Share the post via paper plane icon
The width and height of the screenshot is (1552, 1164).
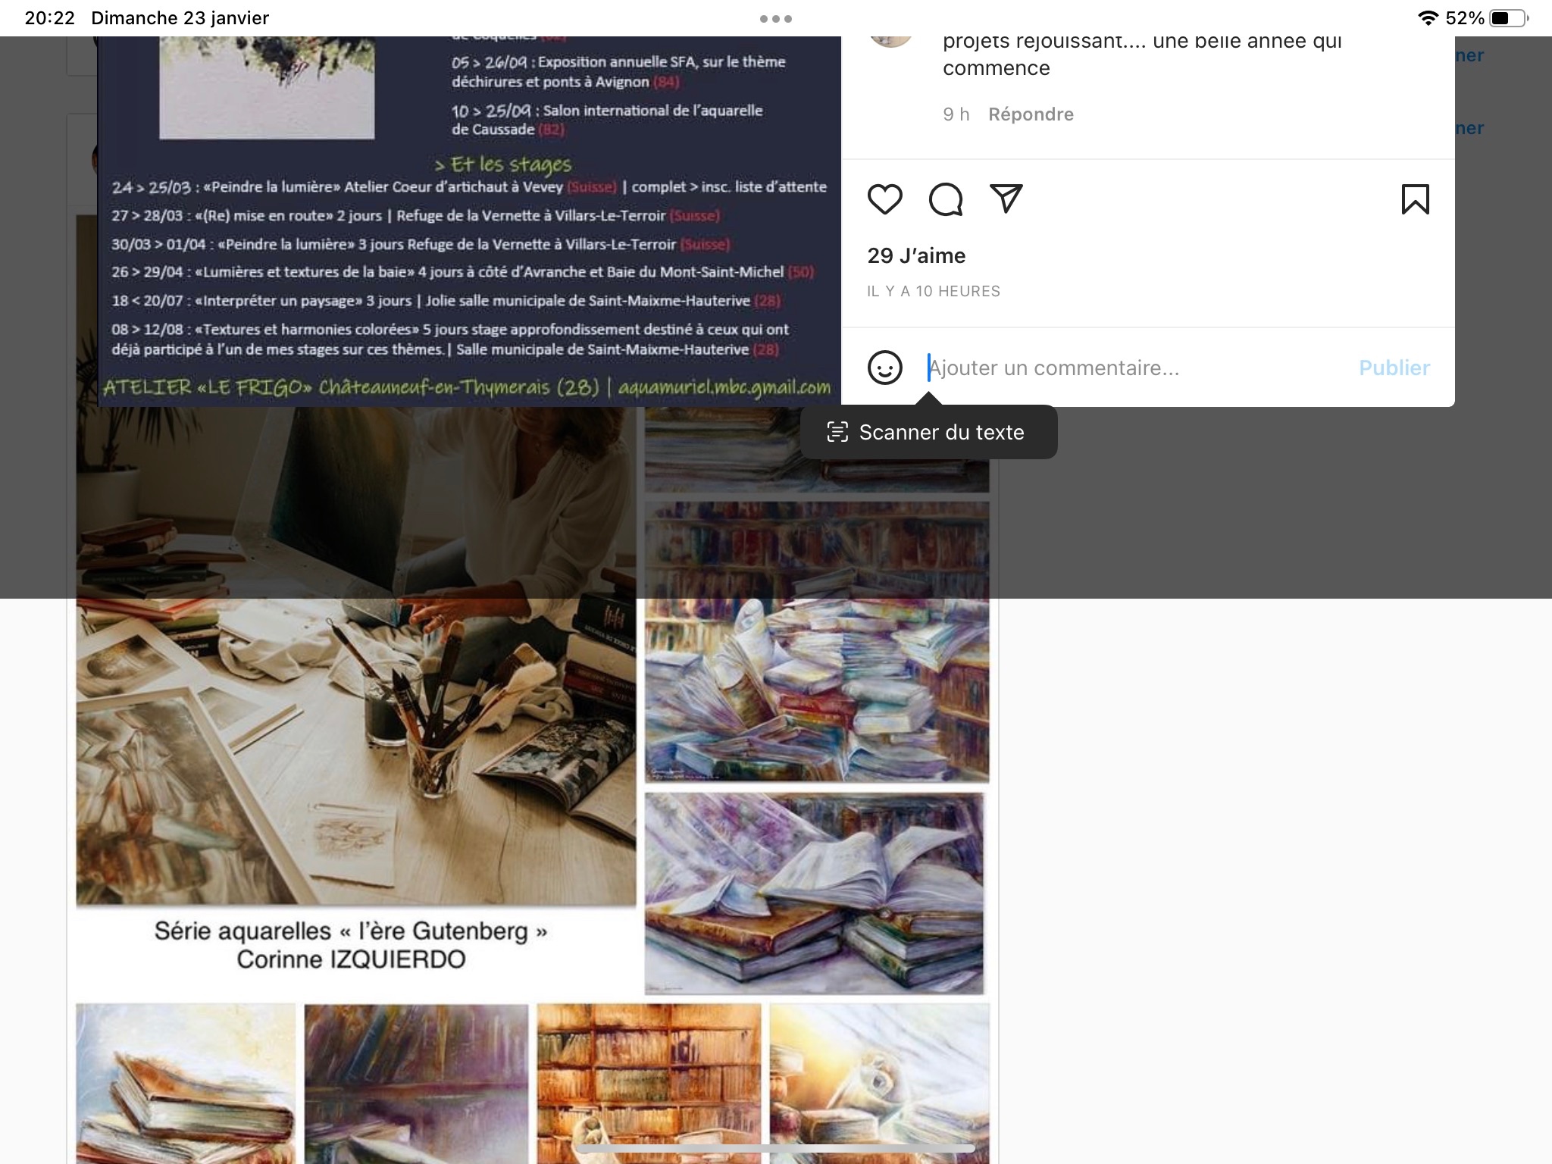coord(1006,199)
